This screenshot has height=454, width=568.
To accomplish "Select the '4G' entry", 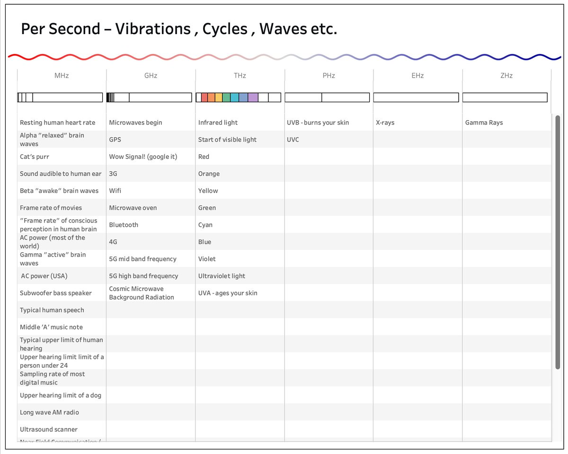I will pyautogui.click(x=113, y=242).
